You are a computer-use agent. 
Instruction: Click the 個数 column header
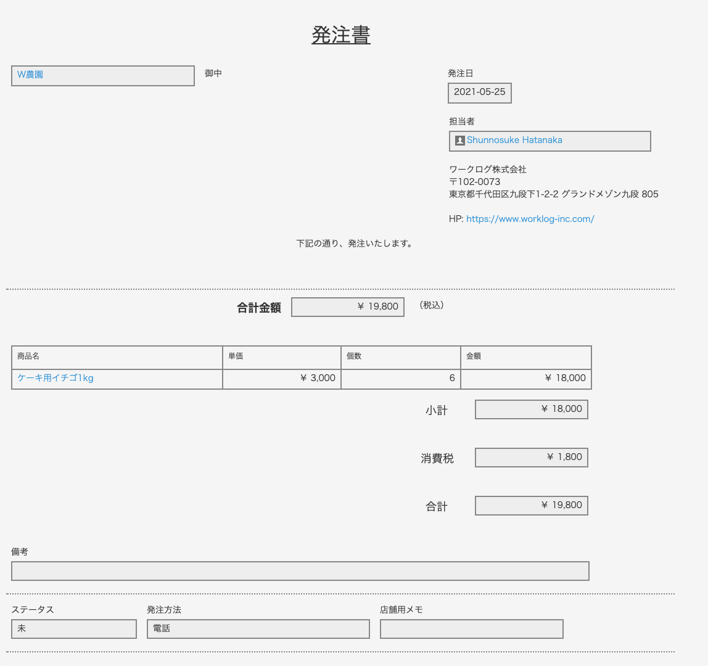click(x=354, y=356)
